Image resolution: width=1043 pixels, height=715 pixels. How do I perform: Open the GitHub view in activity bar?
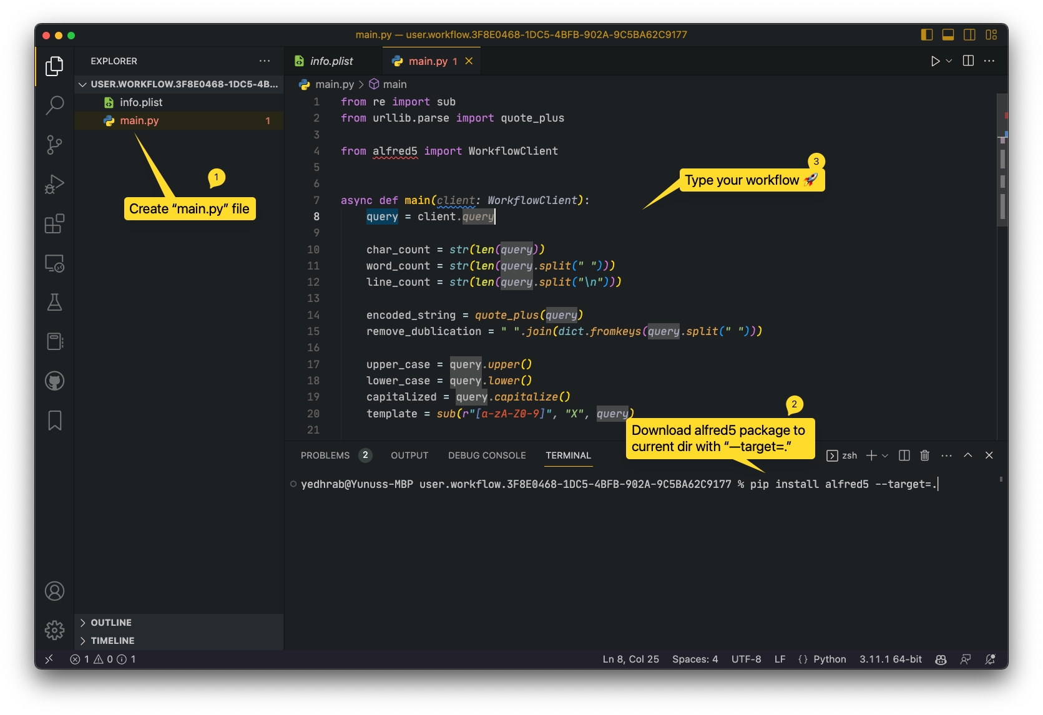[x=55, y=381]
